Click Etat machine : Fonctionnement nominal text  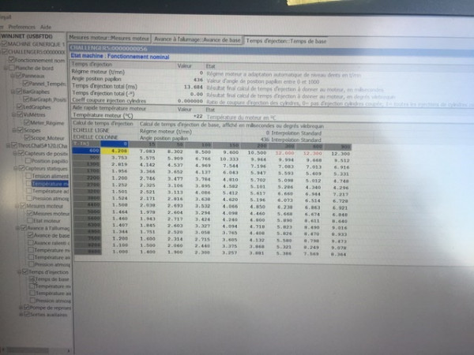(120, 56)
